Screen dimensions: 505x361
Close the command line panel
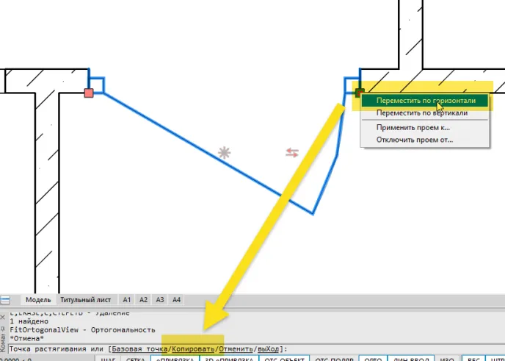3,317
